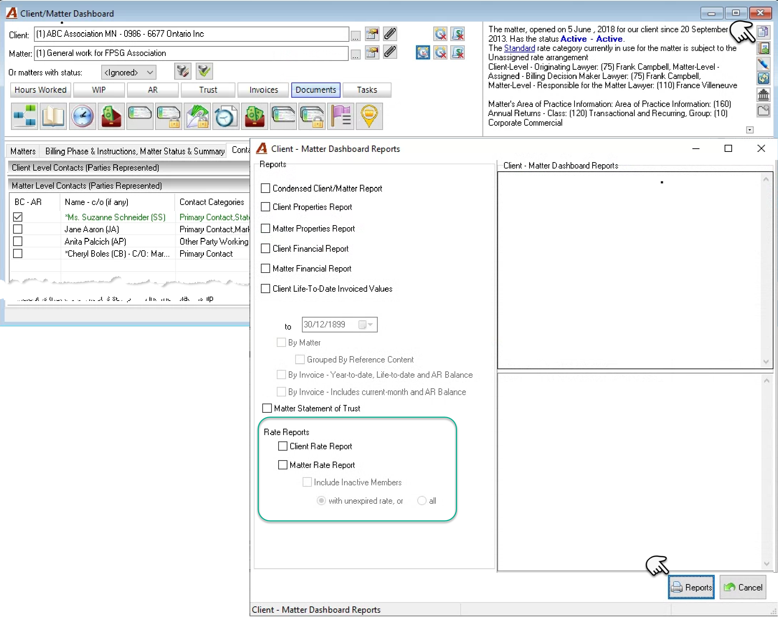Click the small arrow below the matter summary text
778x617 pixels.
pos(749,130)
